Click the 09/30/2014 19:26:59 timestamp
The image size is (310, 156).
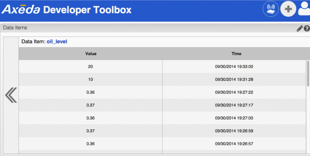234,131
